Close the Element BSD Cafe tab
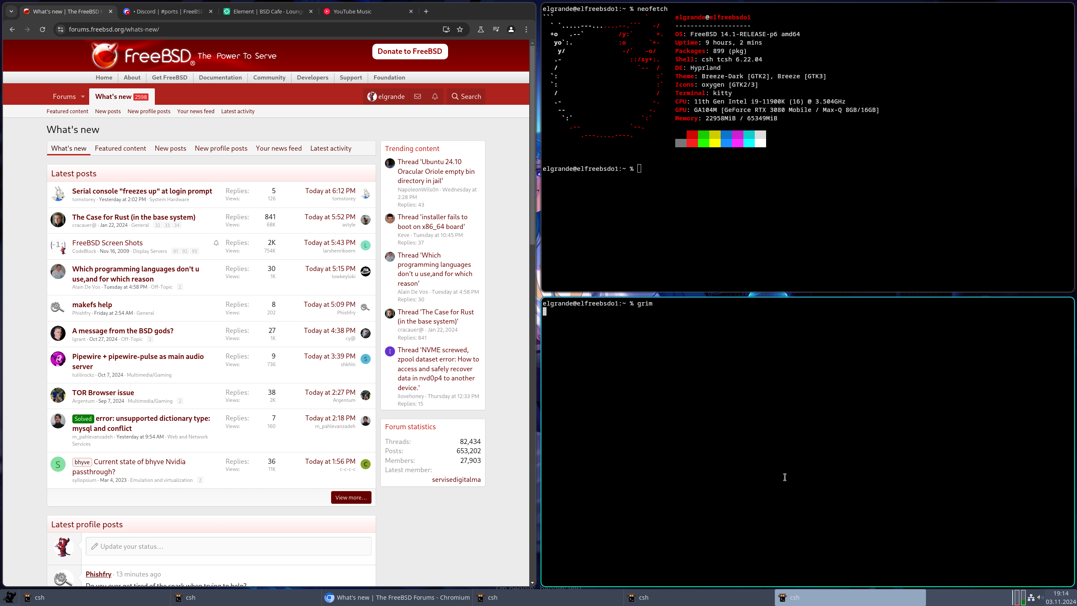The image size is (1077, 606). tap(311, 11)
